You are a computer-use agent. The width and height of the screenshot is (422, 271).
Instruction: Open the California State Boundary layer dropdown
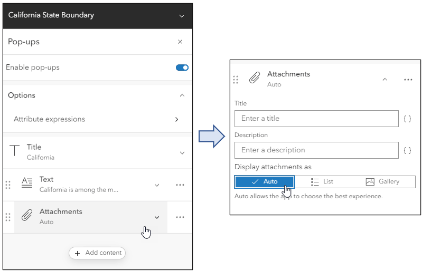pyautogui.click(x=182, y=16)
